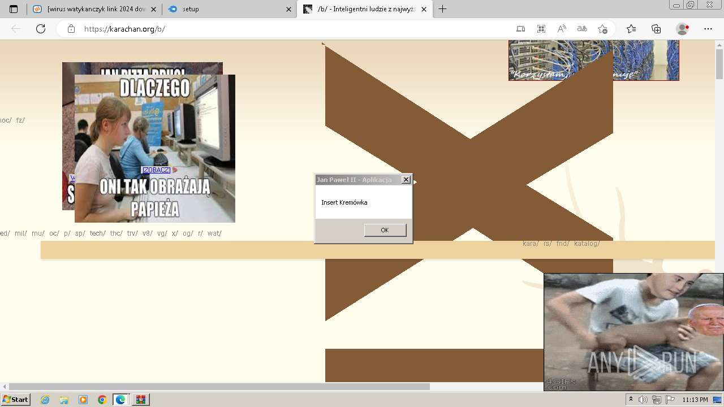Go to the sp/ board link
Image resolution: width=724 pixels, height=407 pixels.
80,233
